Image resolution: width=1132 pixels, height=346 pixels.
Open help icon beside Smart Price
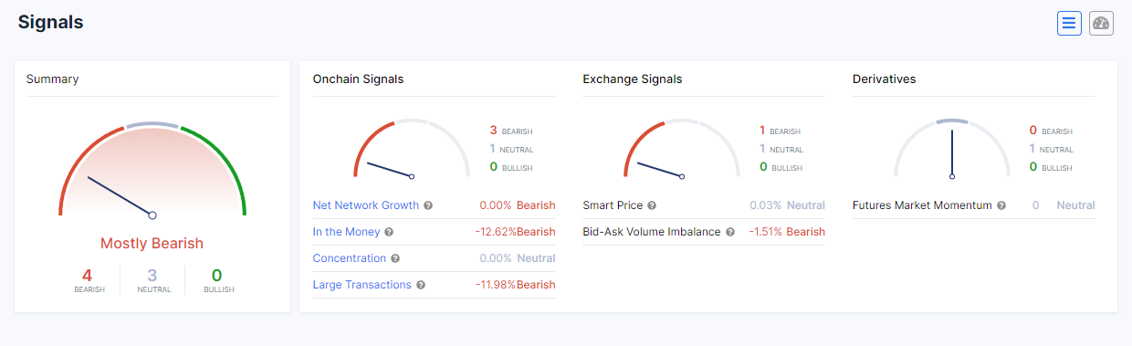652,205
